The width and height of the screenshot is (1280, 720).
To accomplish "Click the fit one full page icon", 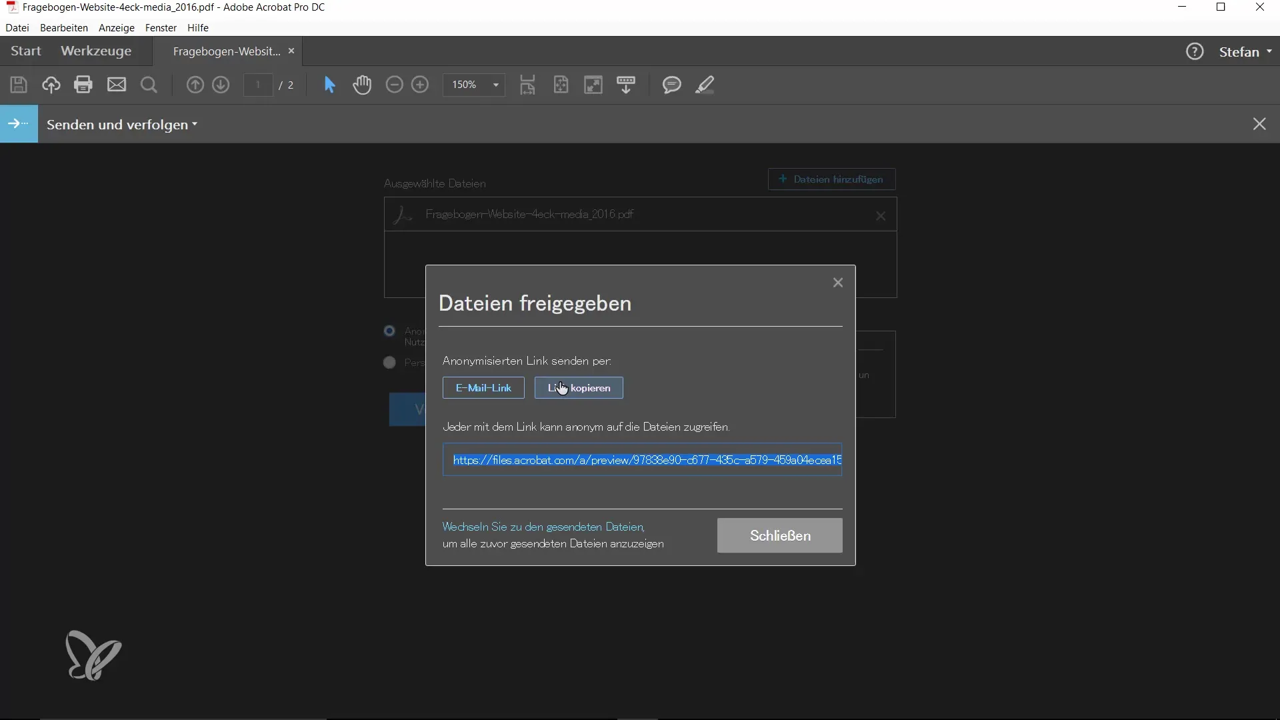I will point(561,85).
